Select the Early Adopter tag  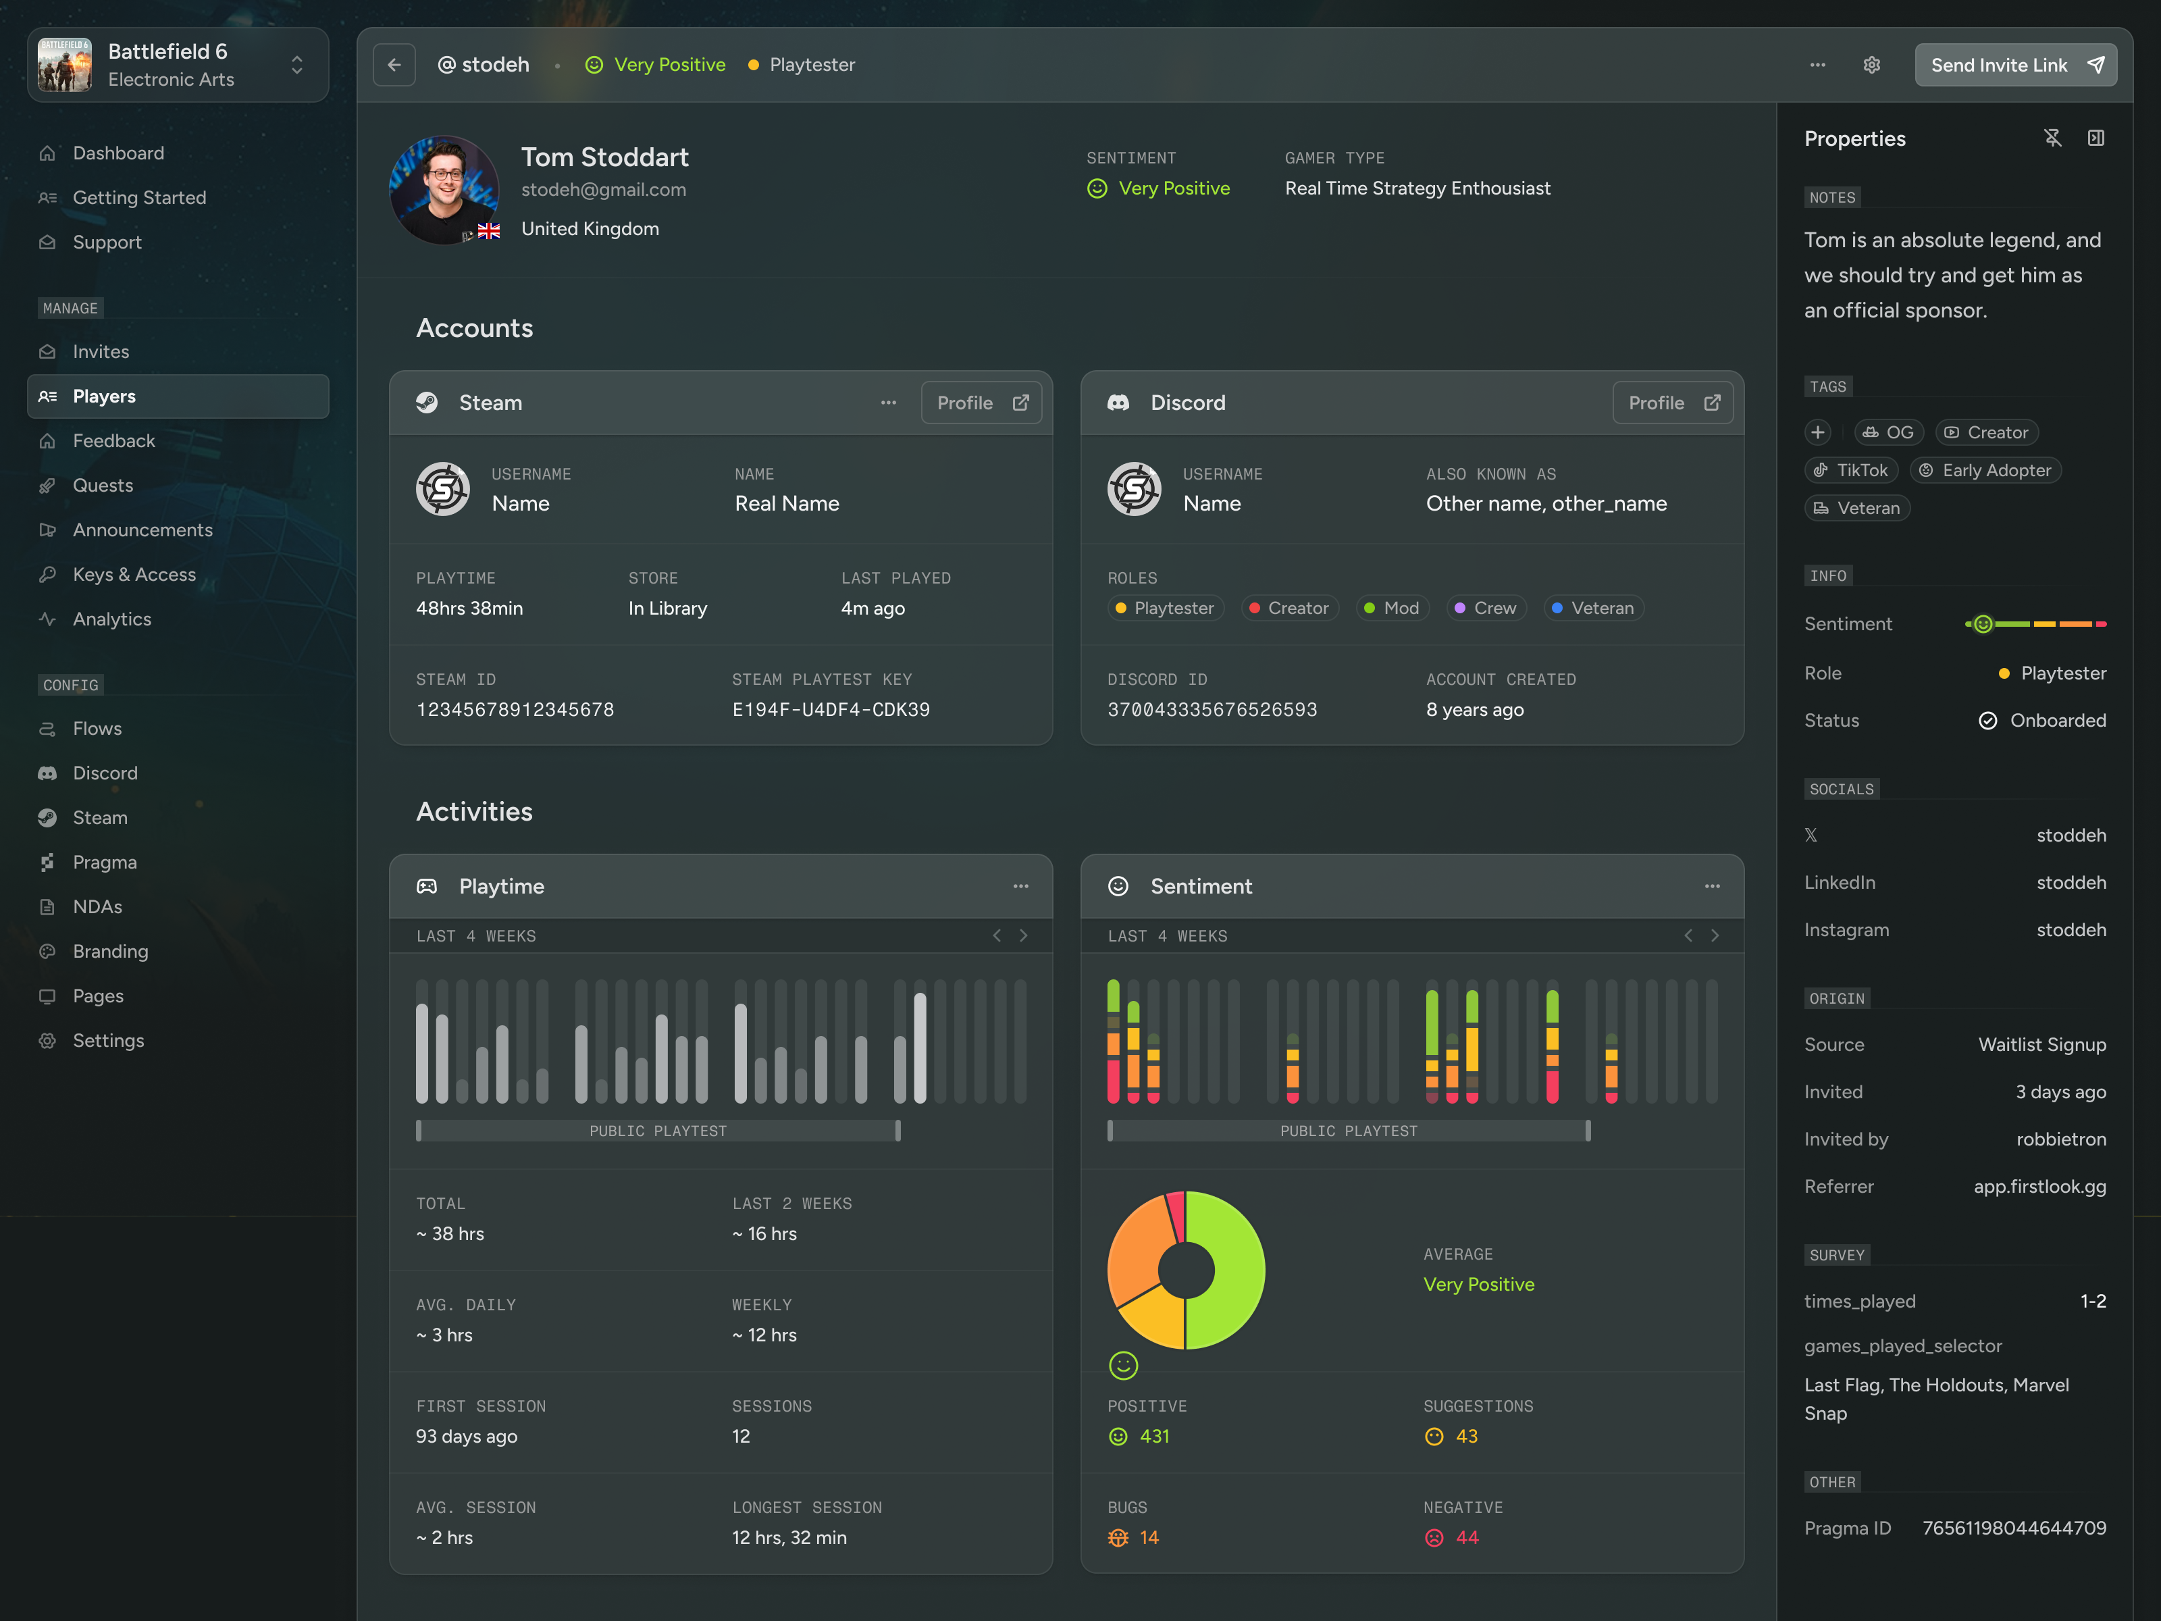pos(1985,470)
